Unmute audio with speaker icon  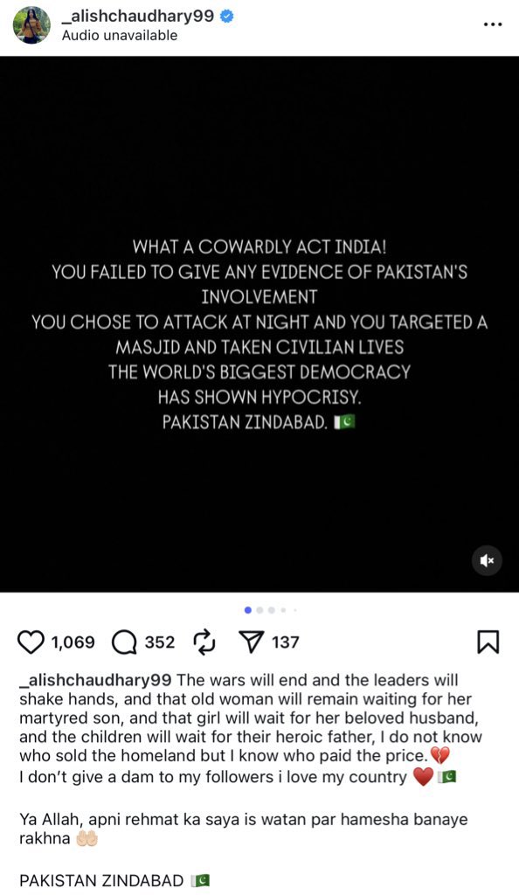click(487, 560)
